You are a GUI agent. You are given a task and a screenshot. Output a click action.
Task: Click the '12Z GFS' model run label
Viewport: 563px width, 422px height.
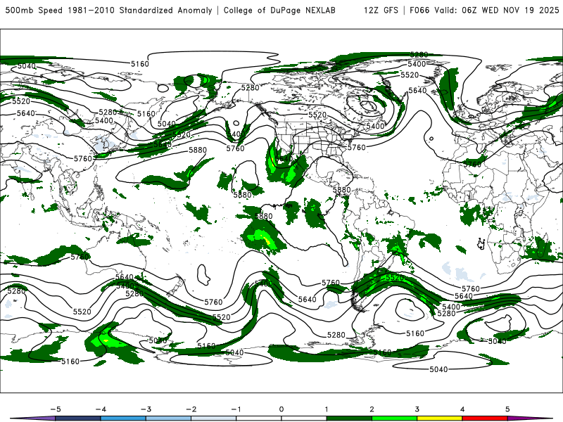[x=381, y=10]
